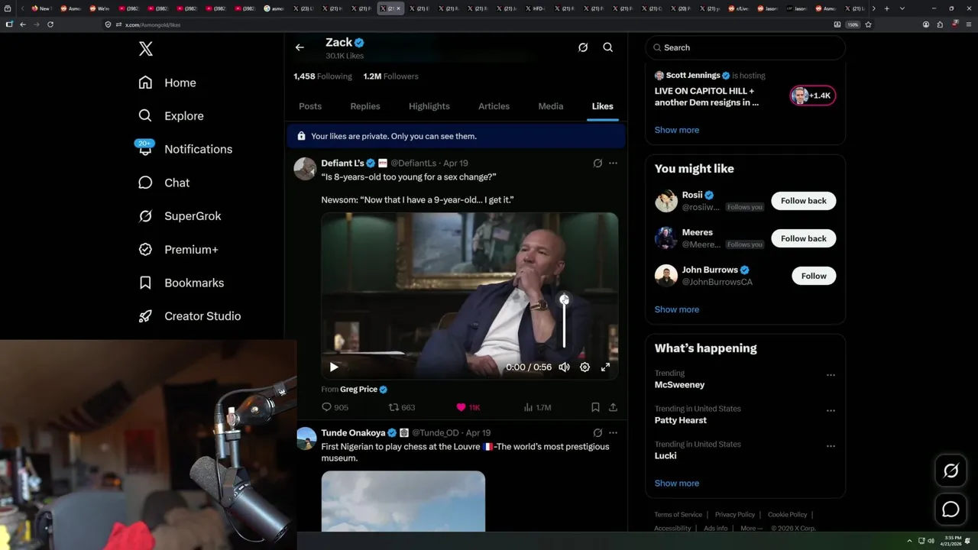Image resolution: width=978 pixels, height=550 pixels.
Task: Open more options on Defiant L's post
Action: click(613, 163)
